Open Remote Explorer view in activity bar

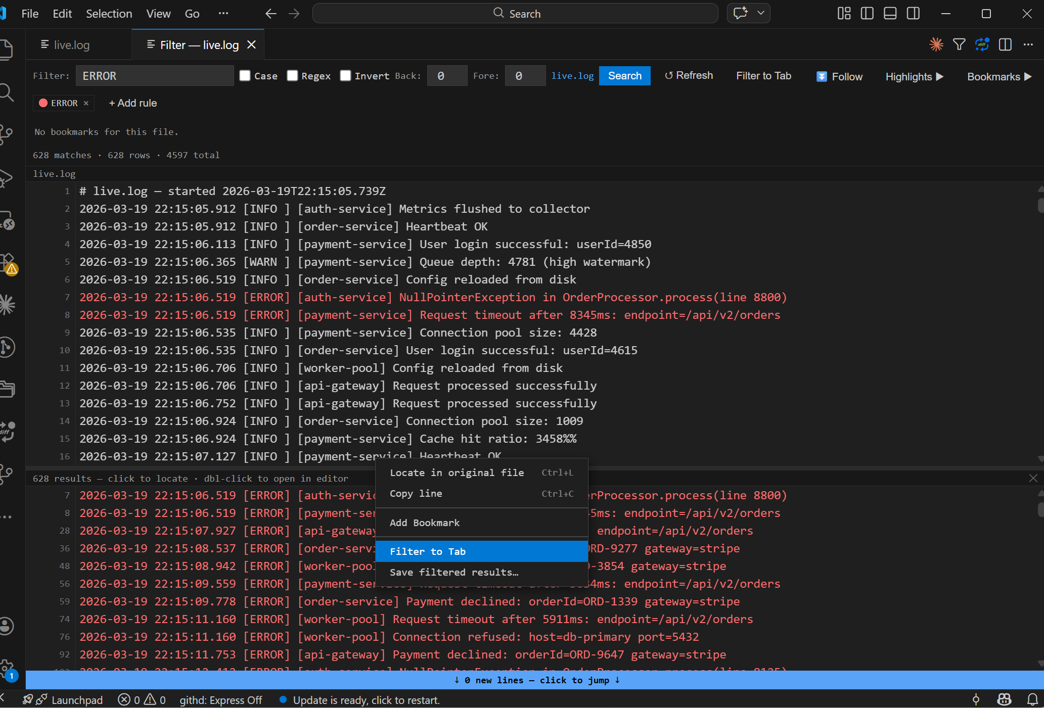point(7,220)
